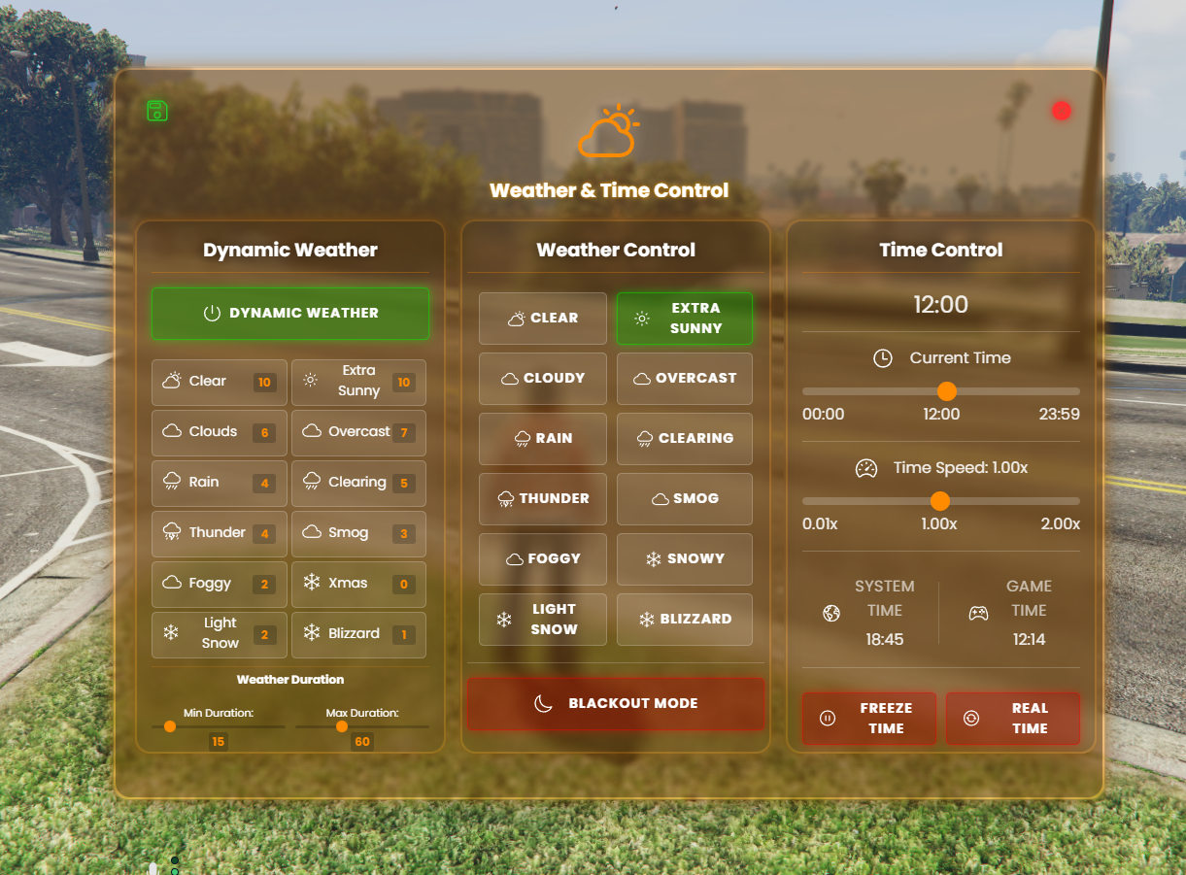Click the Overcast cloud icon in Dynamic Weather
Image resolution: width=1186 pixels, height=875 pixels.
tap(312, 431)
